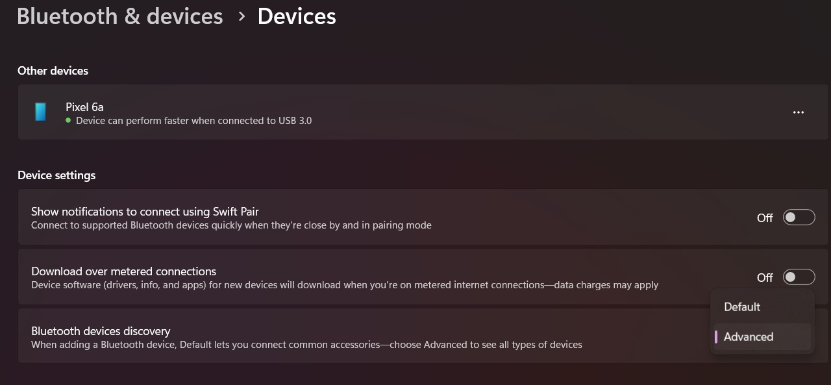
Task: Click the breadcrumb chevron separator arrow
Action: click(x=242, y=16)
